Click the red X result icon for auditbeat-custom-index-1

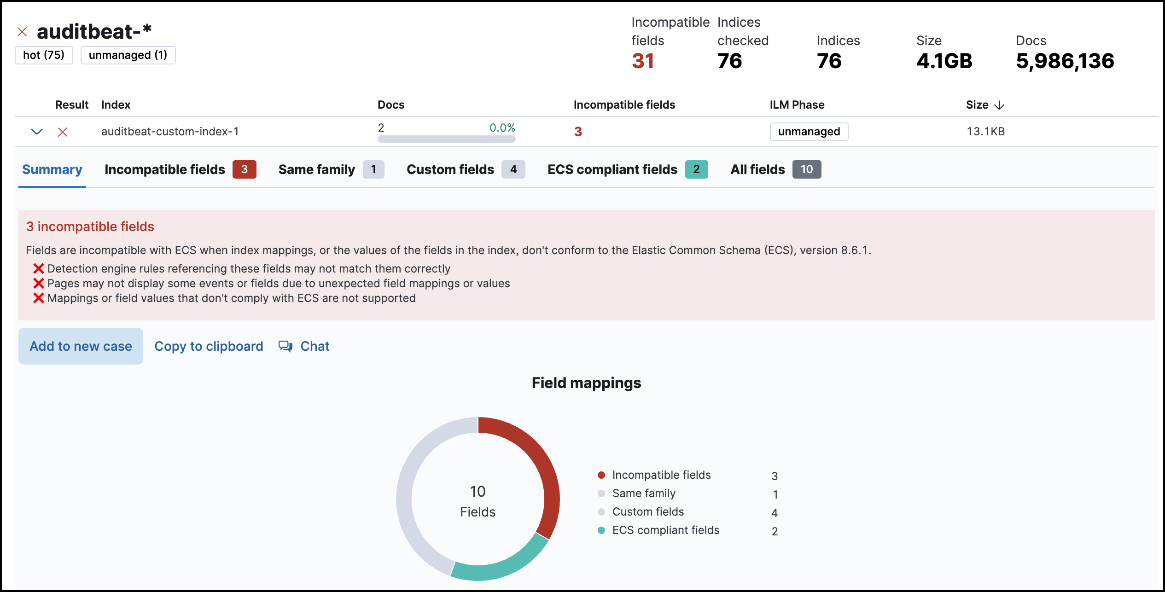pyautogui.click(x=63, y=132)
